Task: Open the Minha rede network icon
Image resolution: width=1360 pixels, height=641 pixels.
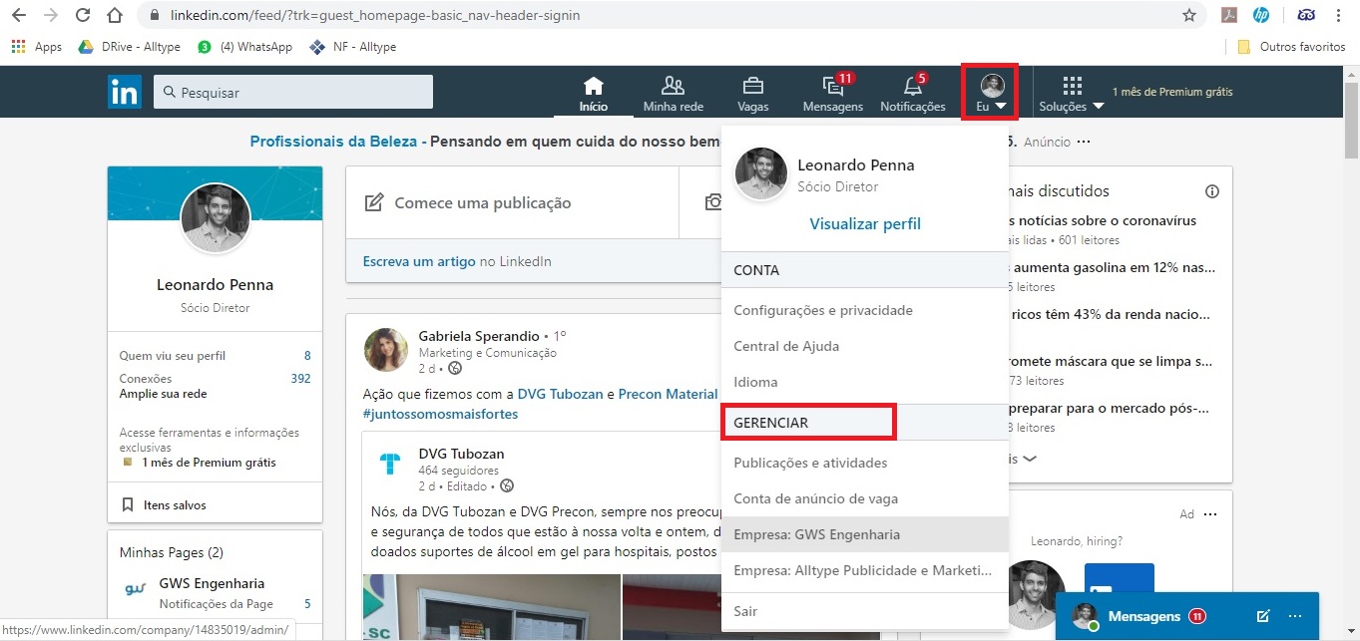Action: [674, 86]
